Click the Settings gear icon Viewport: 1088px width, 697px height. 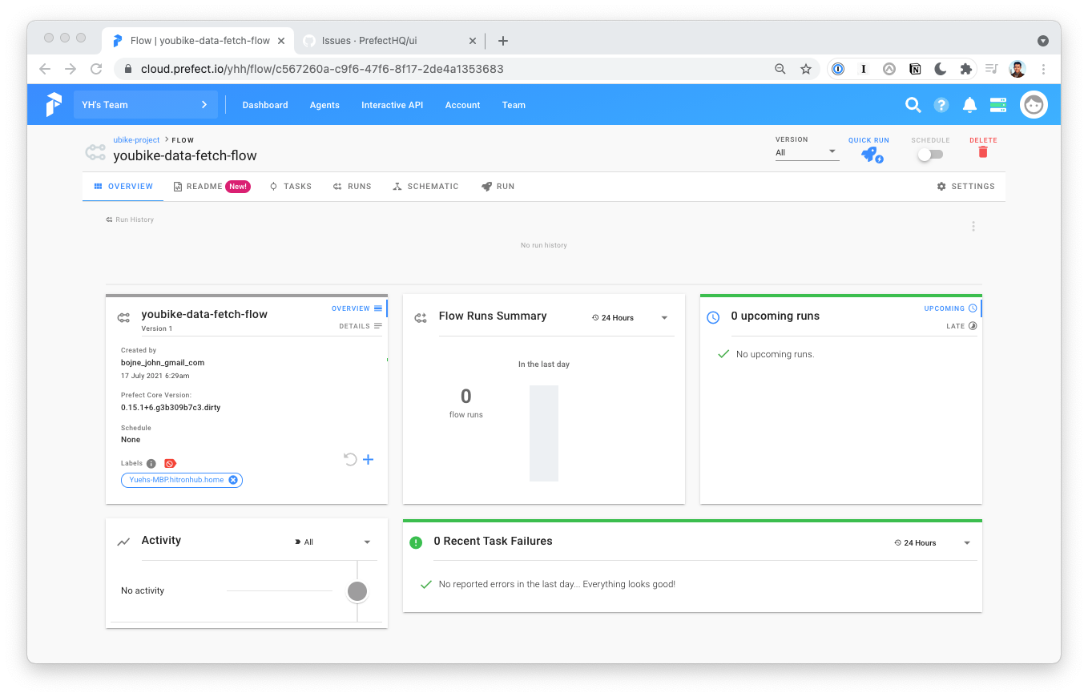point(941,186)
